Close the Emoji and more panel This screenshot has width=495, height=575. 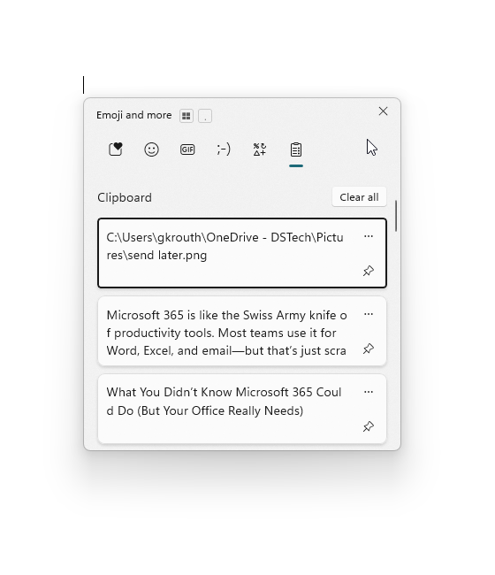pos(384,111)
